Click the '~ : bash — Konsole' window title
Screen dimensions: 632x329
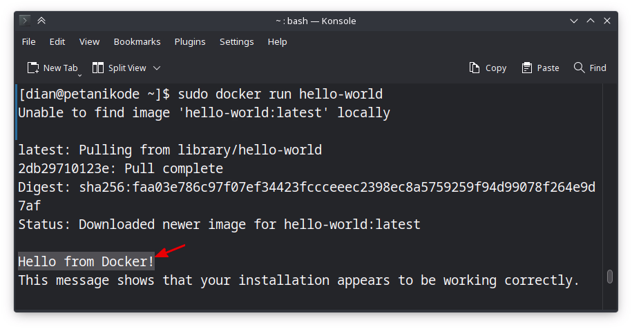point(316,21)
